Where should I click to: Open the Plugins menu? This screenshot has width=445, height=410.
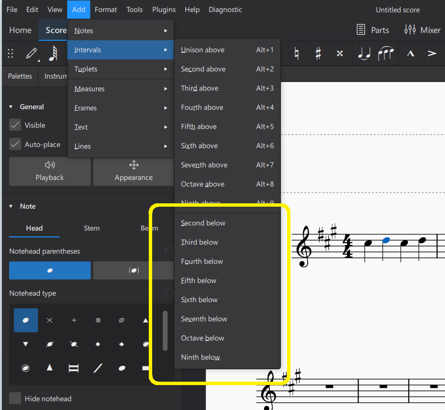pos(164,10)
